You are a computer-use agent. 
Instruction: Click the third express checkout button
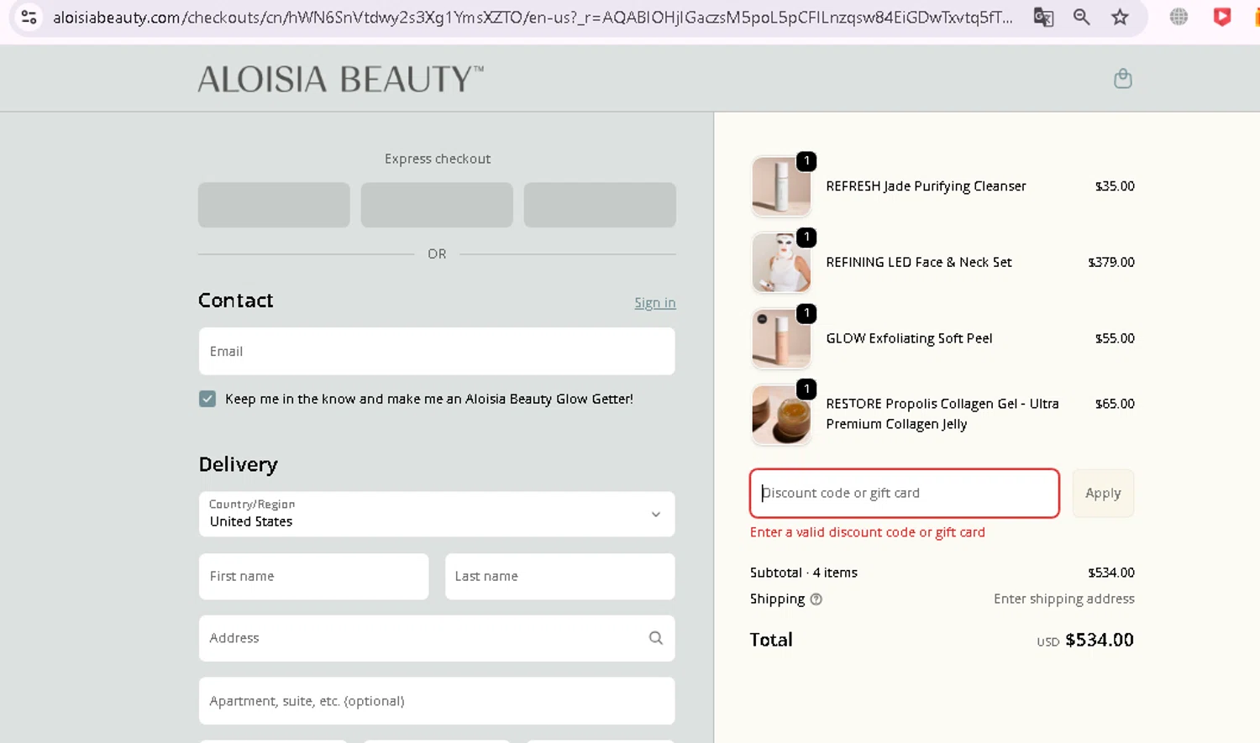point(600,205)
